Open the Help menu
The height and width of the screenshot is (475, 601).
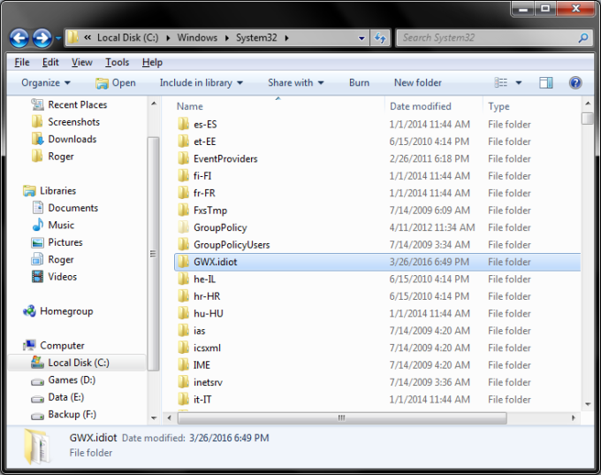152,62
